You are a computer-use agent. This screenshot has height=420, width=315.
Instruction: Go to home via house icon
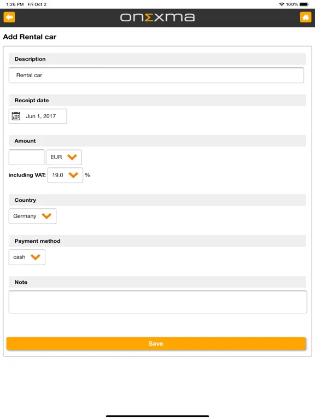[x=305, y=17]
